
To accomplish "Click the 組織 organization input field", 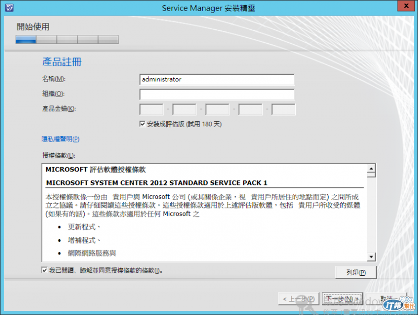I will [217, 95].
